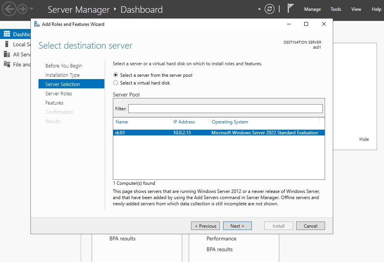Image resolution: width=384 pixels, height=262 pixels.
Task: Sort server pool by Name column
Action: pyautogui.click(x=122, y=122)
